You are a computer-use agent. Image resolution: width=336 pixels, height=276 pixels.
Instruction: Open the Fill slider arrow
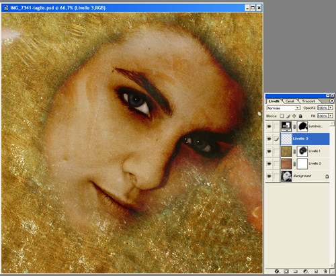(x=331, y=116)
